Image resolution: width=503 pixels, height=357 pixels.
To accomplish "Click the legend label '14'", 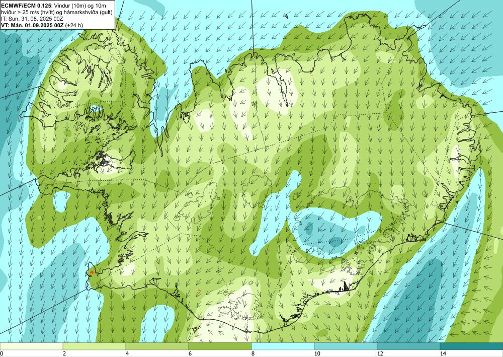I will click(443, 353).
